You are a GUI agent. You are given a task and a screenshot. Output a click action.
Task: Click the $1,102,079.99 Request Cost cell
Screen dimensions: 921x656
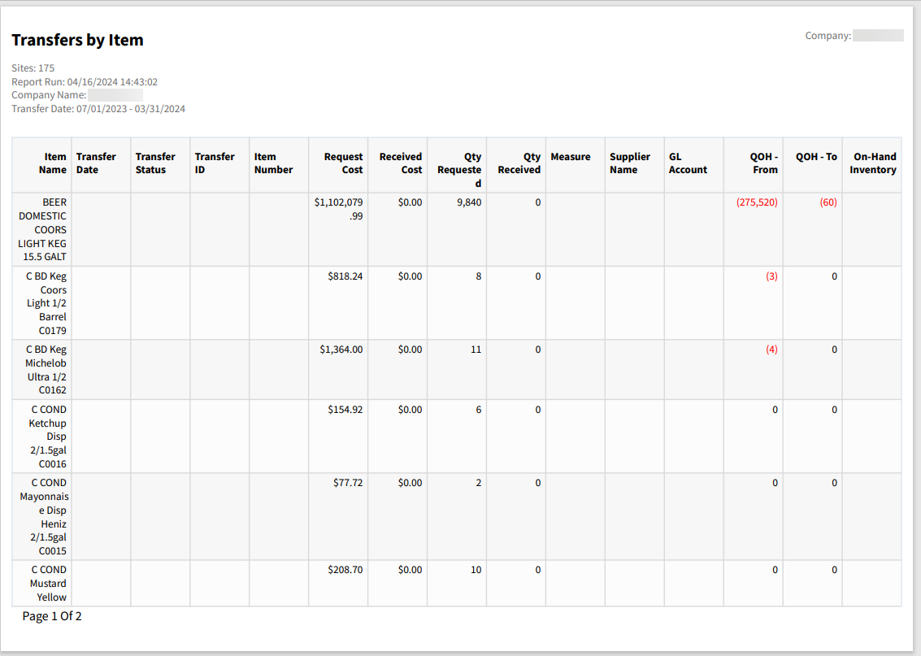pyautogui.click(x=340, y=209)
